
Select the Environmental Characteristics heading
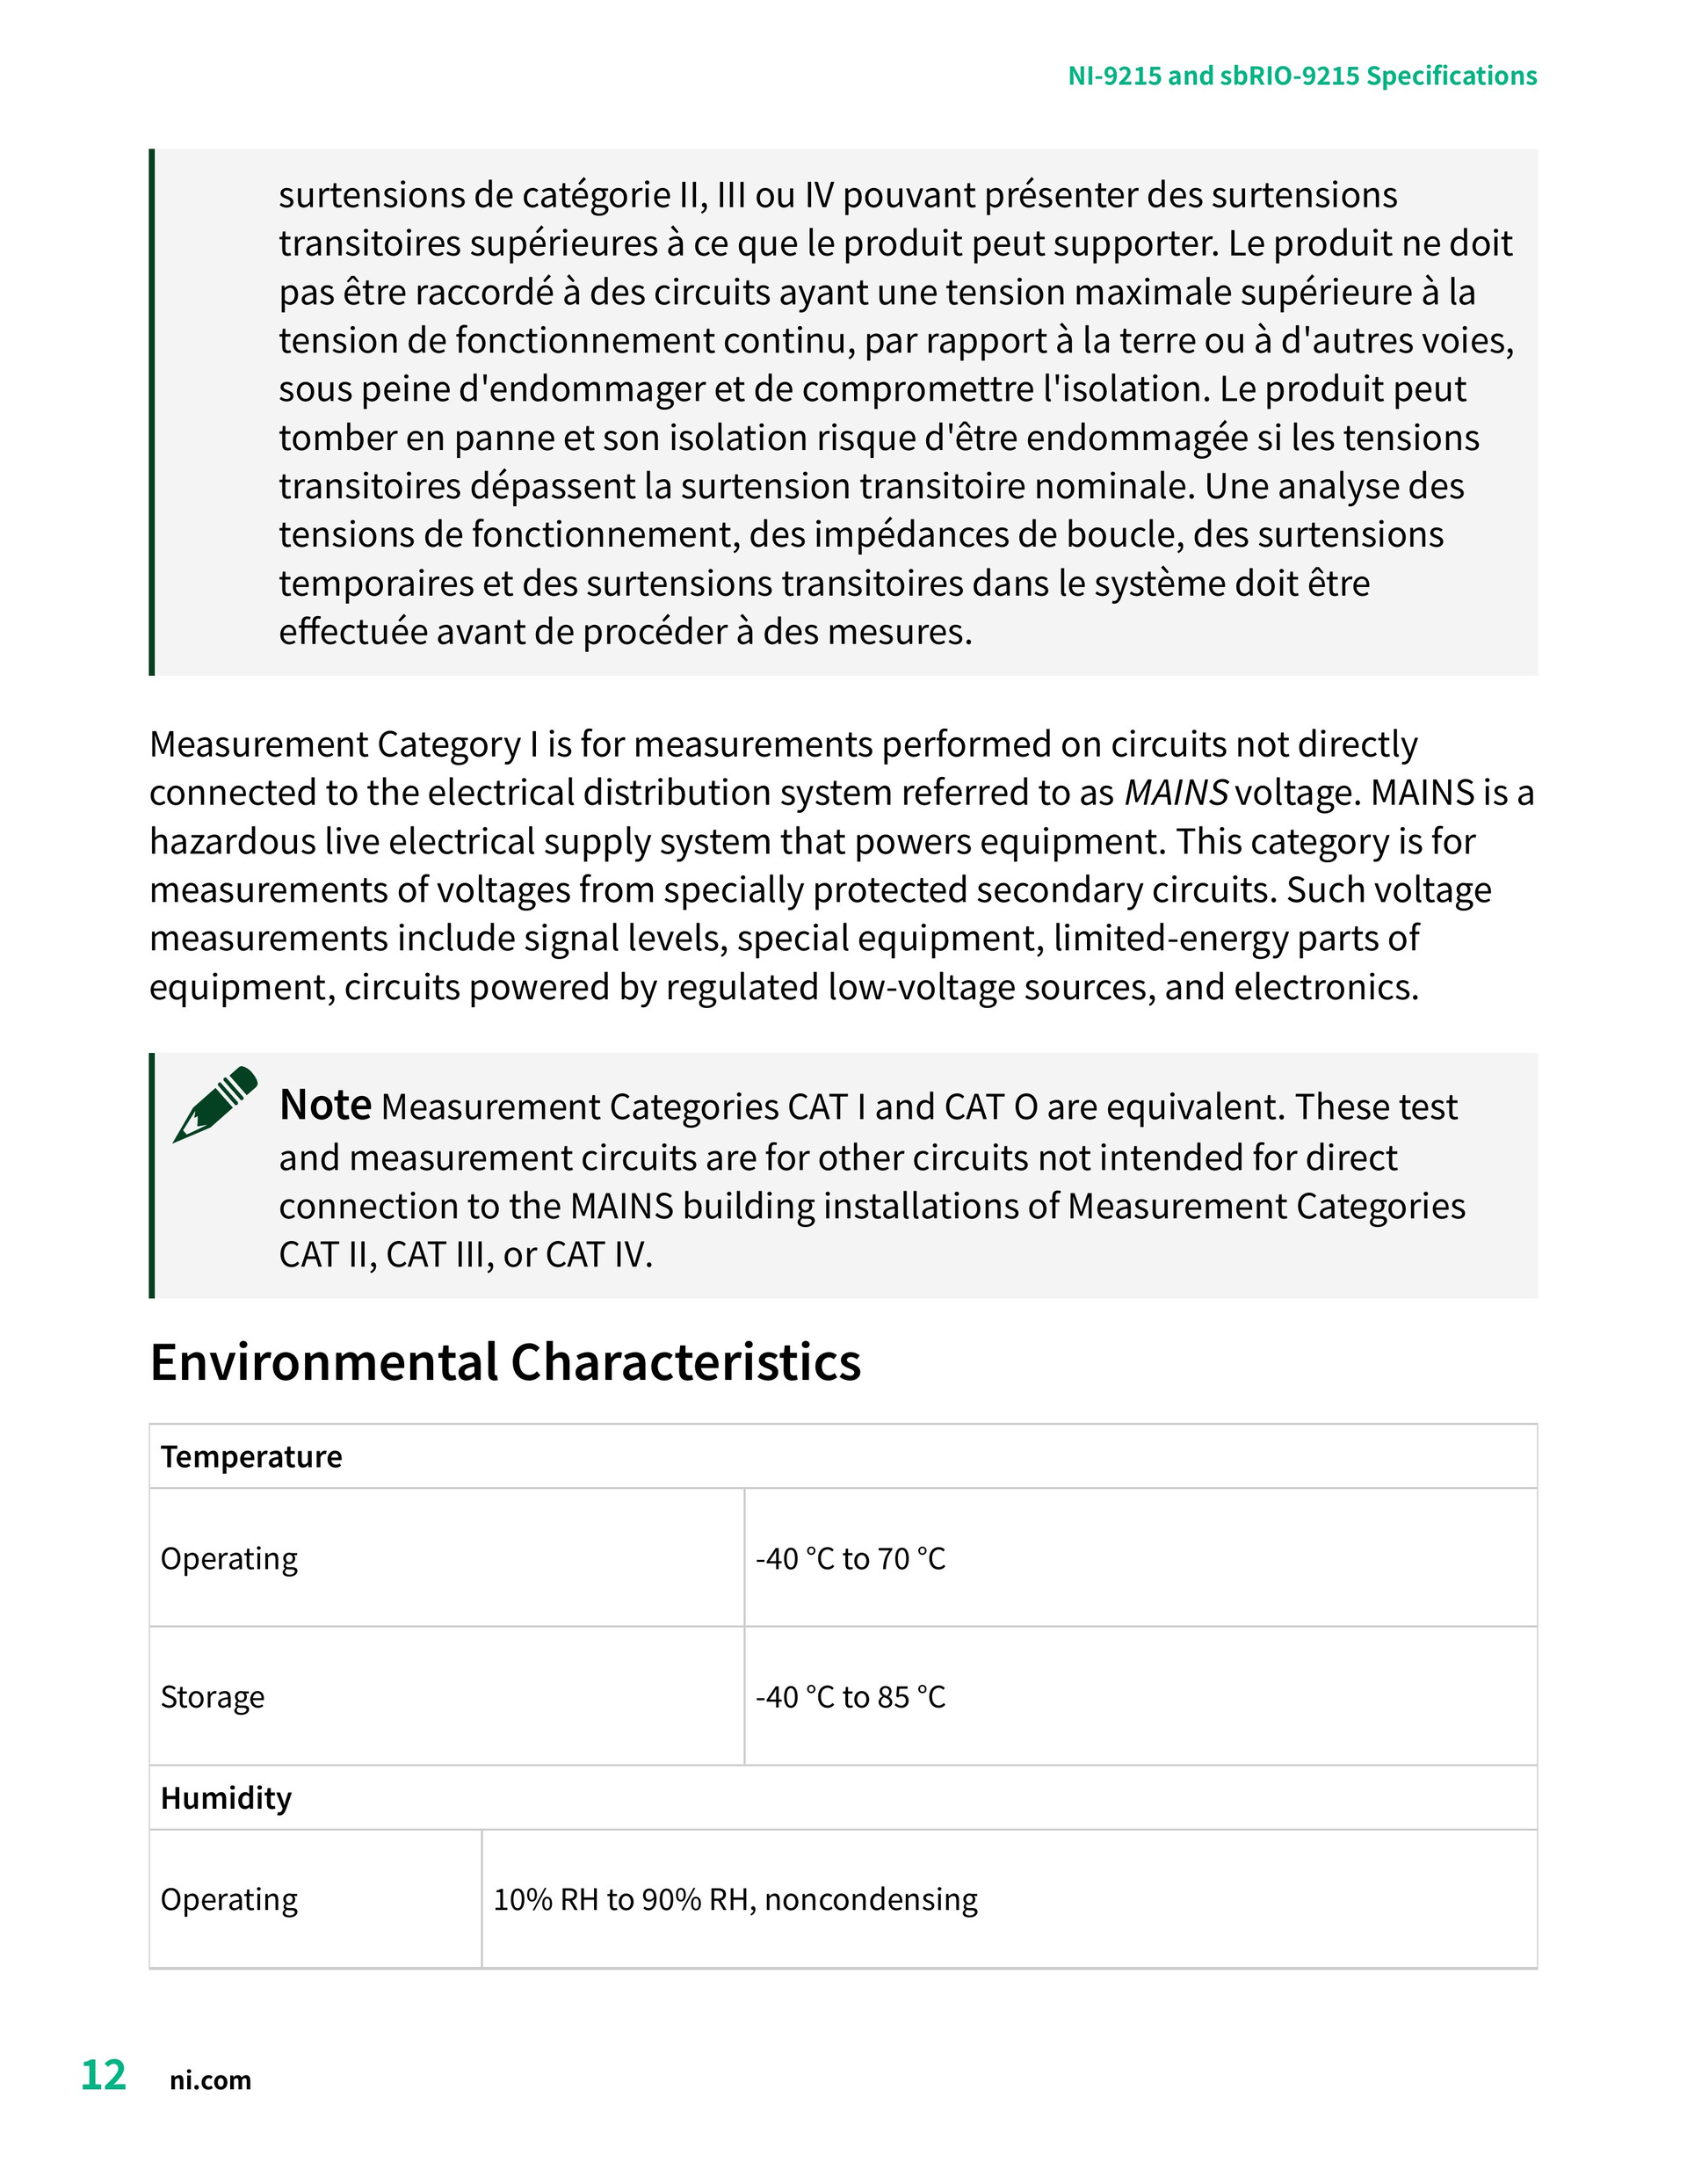click(505, 1362)
